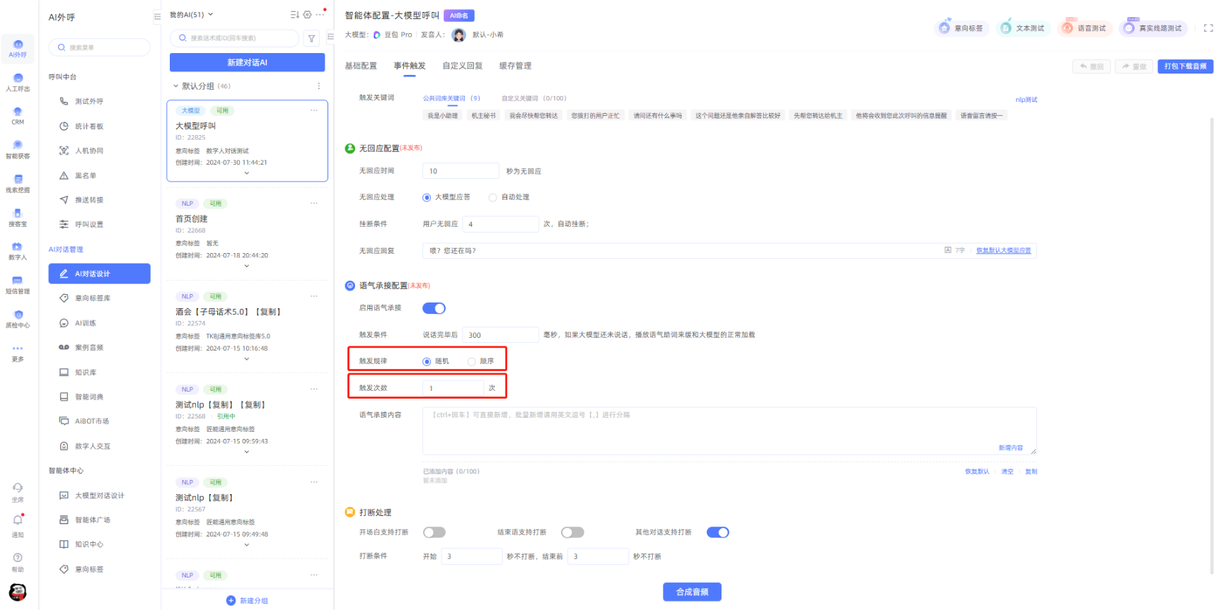The height and width of the screenshot is (610, 1221).
Task: Open the 数字人 sidebar icon
Action: [18, 251]
